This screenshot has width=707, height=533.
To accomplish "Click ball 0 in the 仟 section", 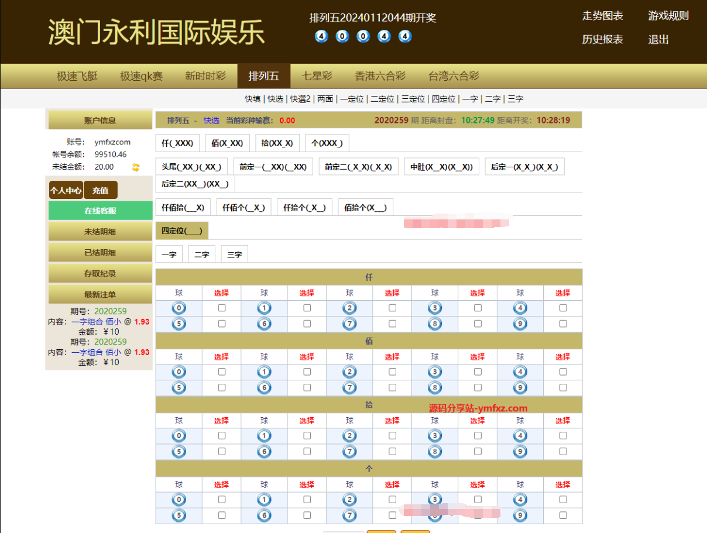I will click(x=179, y=308).
